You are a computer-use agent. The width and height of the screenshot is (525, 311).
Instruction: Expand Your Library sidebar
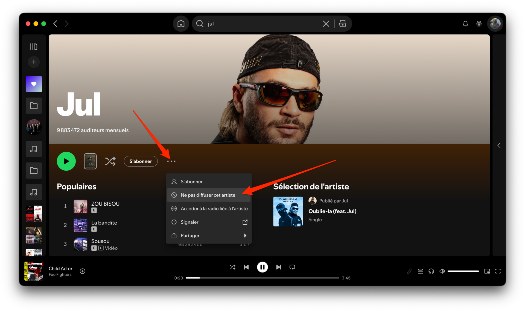(34, 47)
